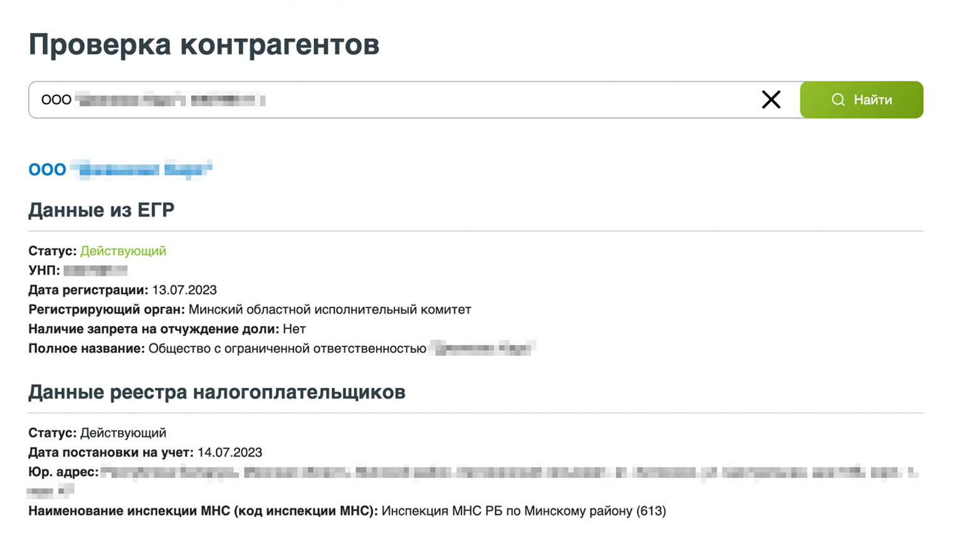Click the Данные из ЕГР section heading

click(101, 210)
